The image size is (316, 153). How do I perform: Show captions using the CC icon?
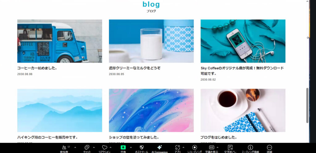click(212, 147)
